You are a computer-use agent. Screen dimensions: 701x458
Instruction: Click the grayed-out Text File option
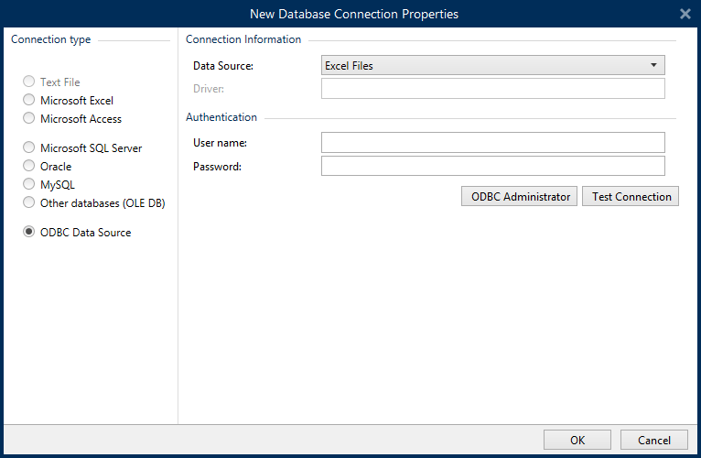(30, 82)
